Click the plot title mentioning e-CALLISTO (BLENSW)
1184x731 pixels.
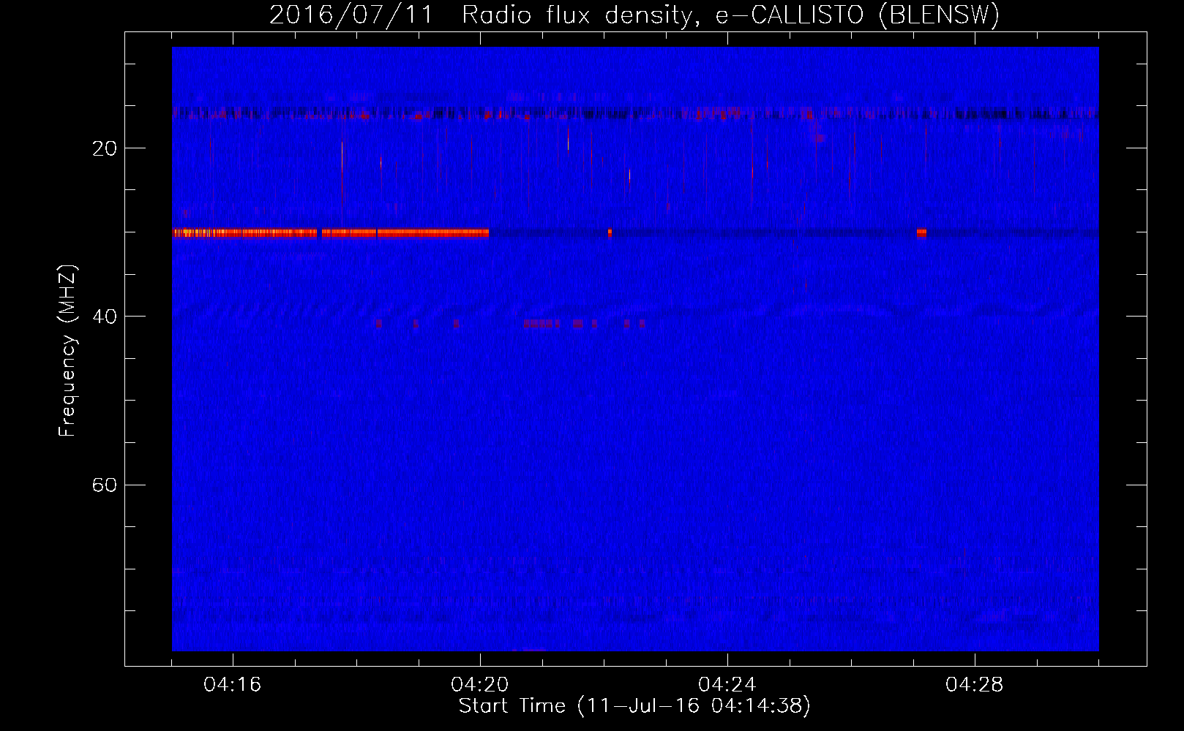[x=634, y=15]
